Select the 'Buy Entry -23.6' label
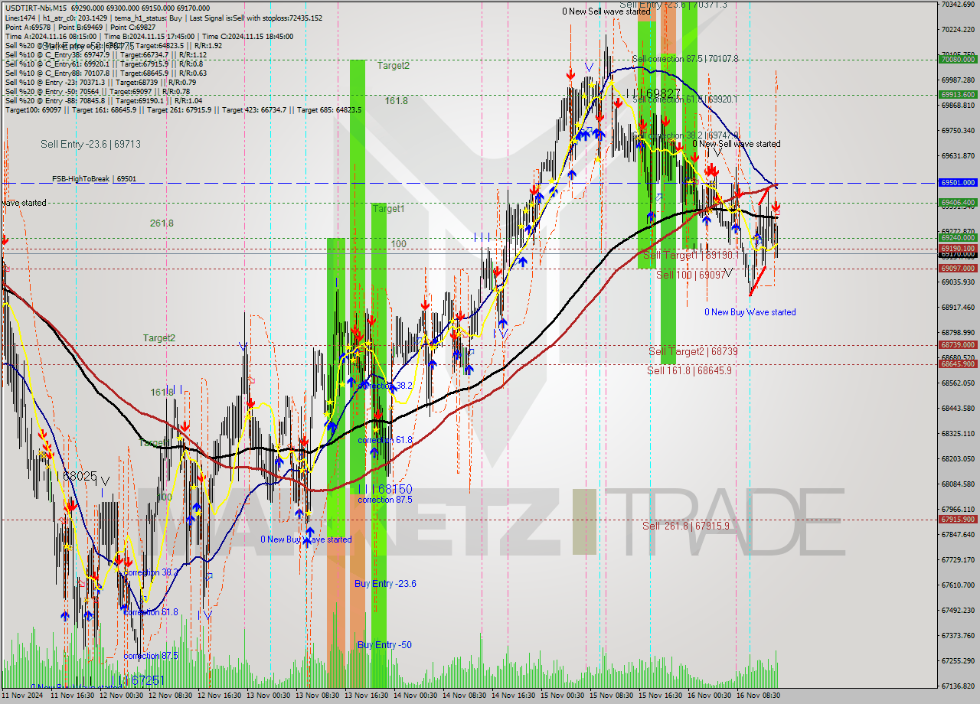Image resolution: width=980 pixels, height=704 pixels. click(385, 584)
